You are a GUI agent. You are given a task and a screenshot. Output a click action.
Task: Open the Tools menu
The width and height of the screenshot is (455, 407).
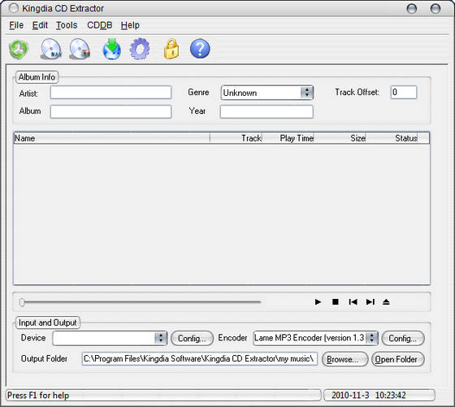coord(67,25)
